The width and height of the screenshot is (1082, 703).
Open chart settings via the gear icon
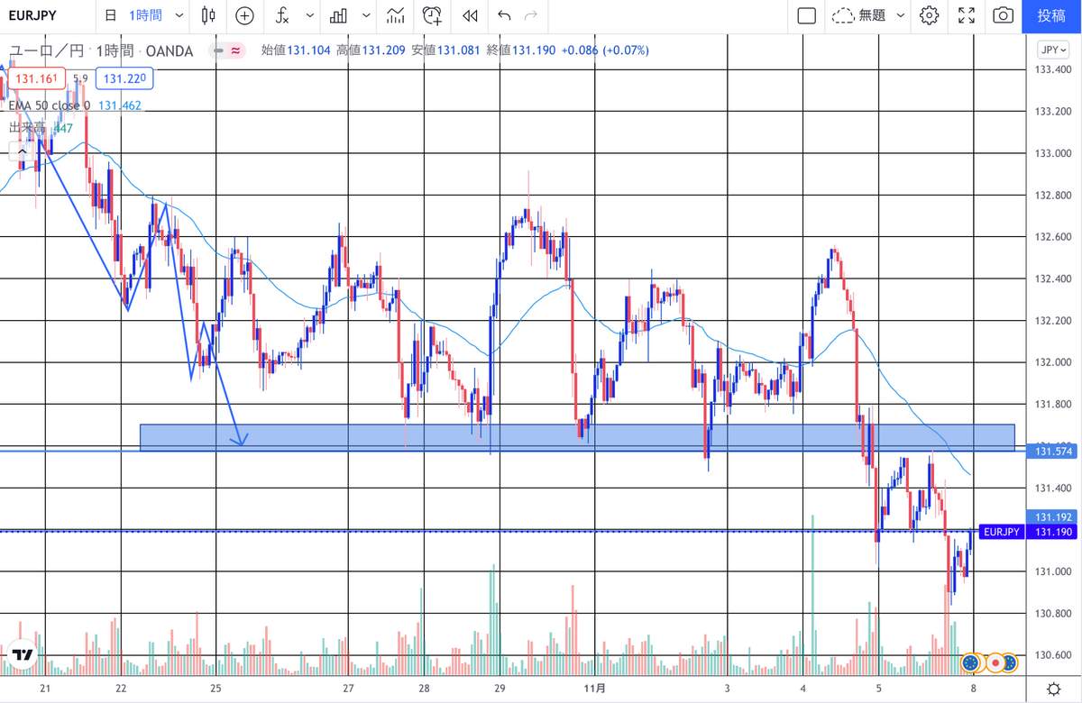coord(930,15)
